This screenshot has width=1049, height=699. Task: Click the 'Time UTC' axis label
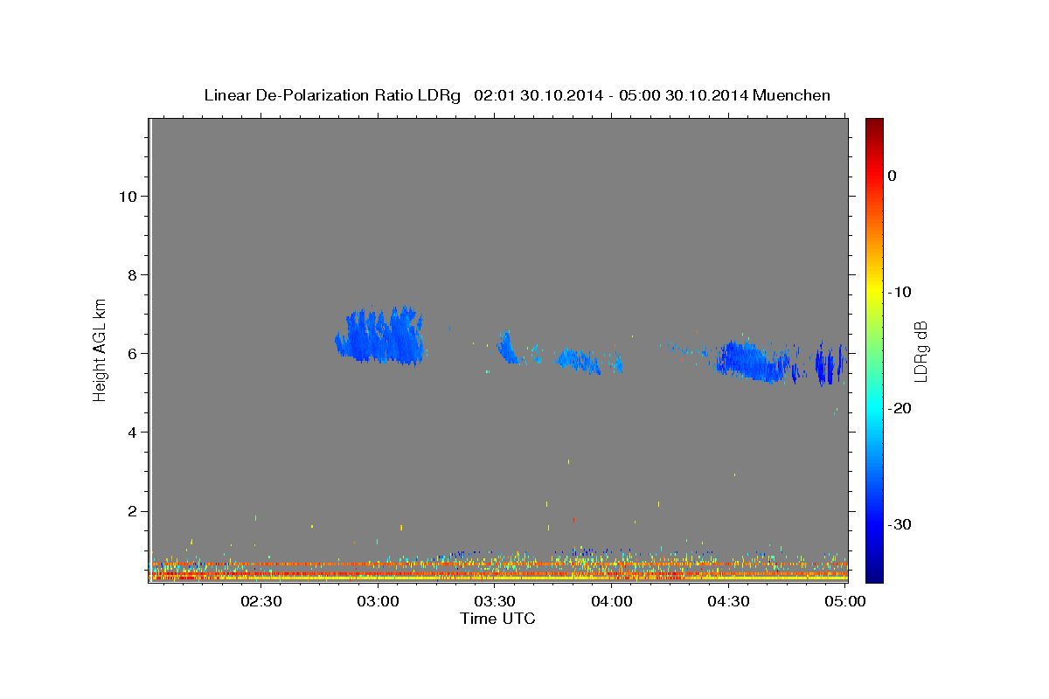(497, 619)
